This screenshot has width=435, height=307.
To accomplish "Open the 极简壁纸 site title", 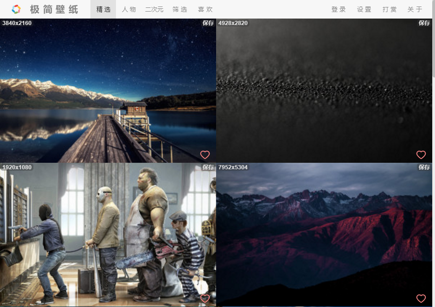I will [54, 9].
